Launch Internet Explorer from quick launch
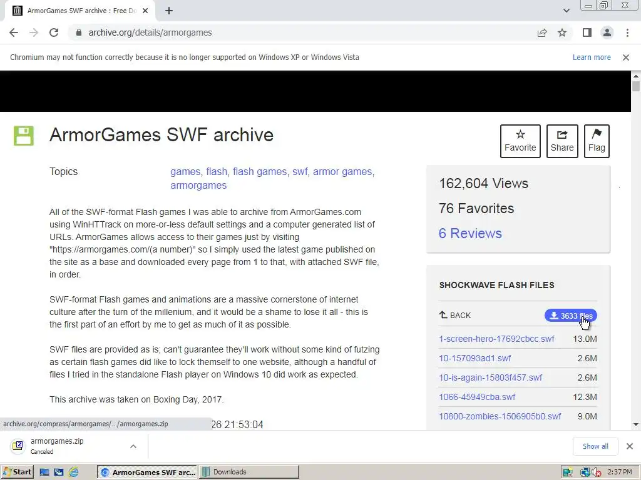The height and width of the screenshot is (480, 641). 74,472
